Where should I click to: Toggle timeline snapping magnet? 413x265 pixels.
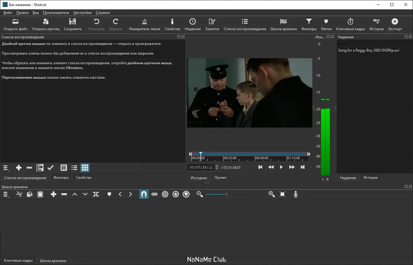[x=144, y=194]
